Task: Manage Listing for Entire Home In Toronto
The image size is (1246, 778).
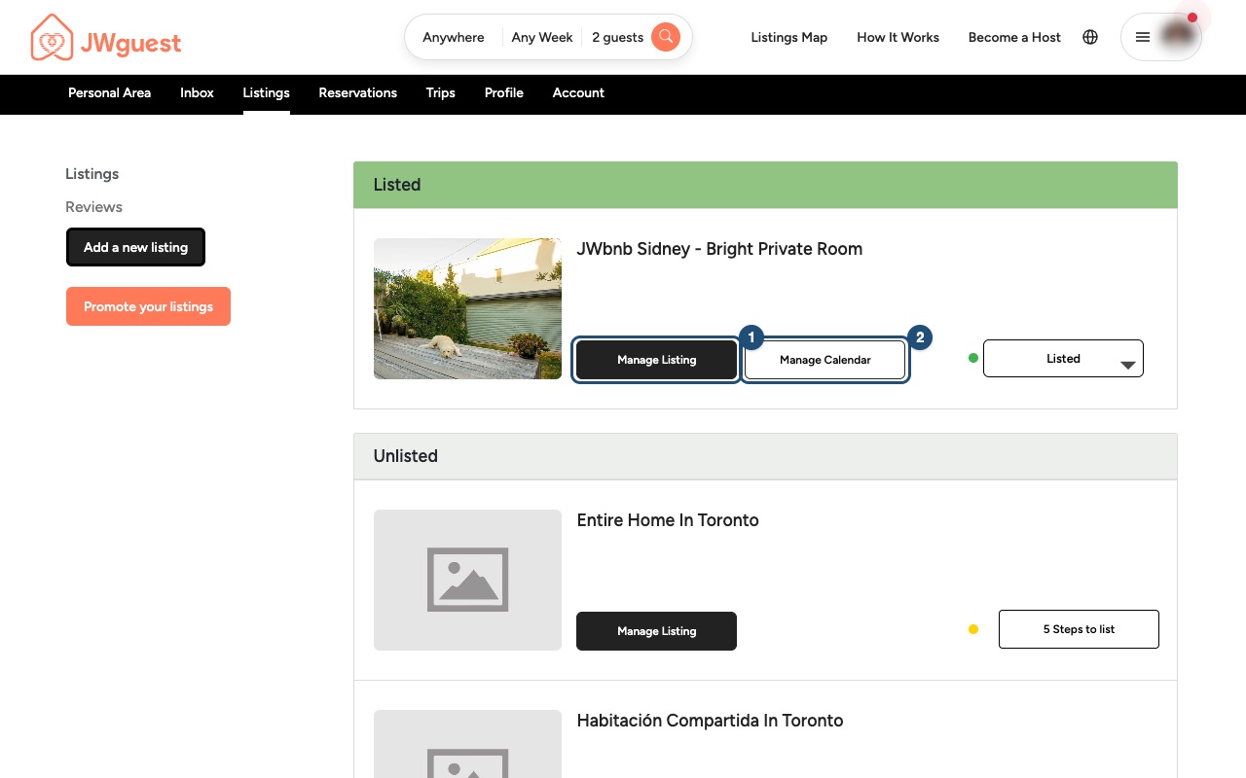Action: click(656, 631)
